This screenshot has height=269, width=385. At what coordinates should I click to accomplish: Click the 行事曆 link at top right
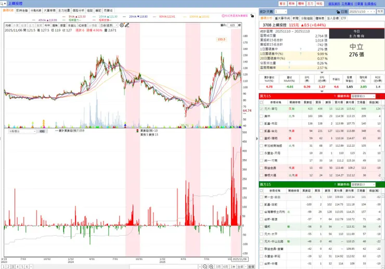(x=359, y=4)
